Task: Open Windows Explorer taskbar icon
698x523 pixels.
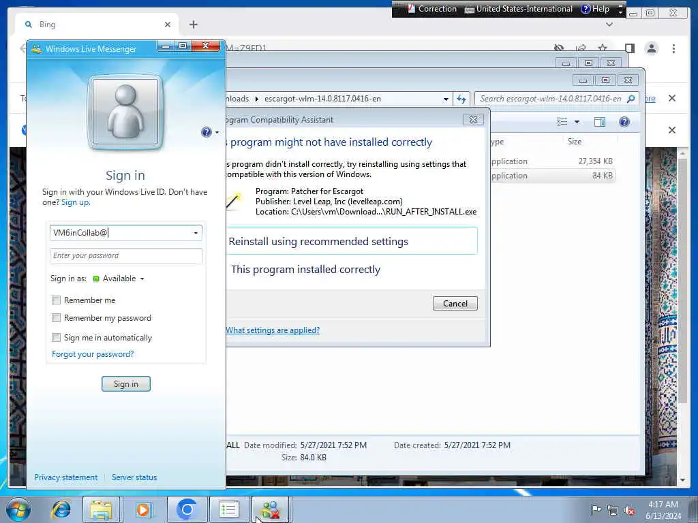Action: pos(102,509)
